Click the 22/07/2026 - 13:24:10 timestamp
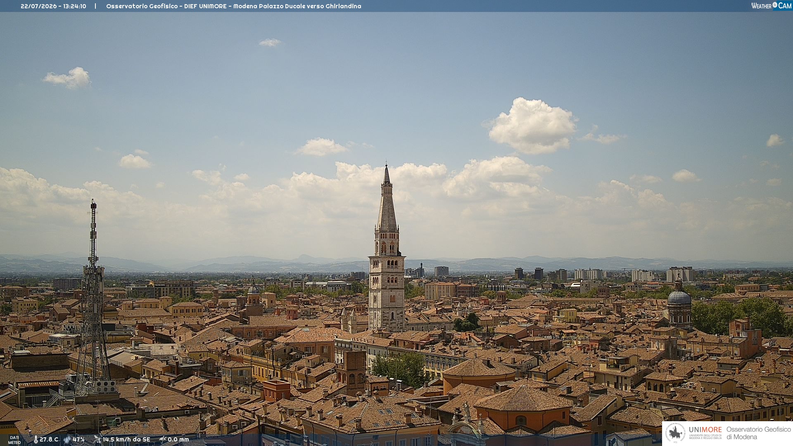The image size is (793, 446). 54,6
